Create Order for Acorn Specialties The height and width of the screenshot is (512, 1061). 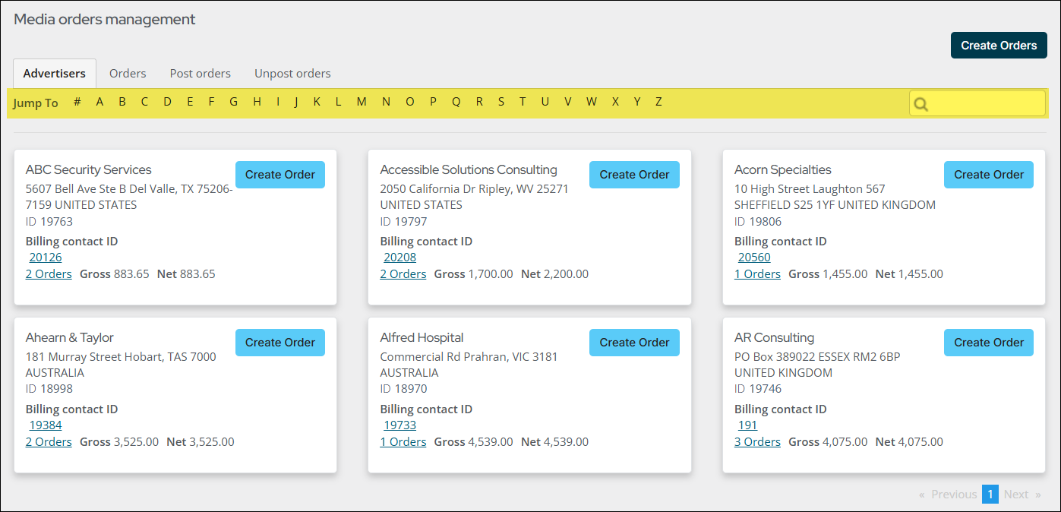coord(989,175)
